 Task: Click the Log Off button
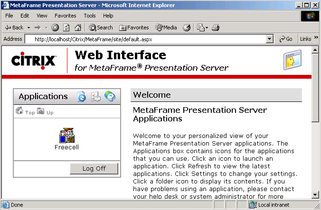tap(94, 169)
